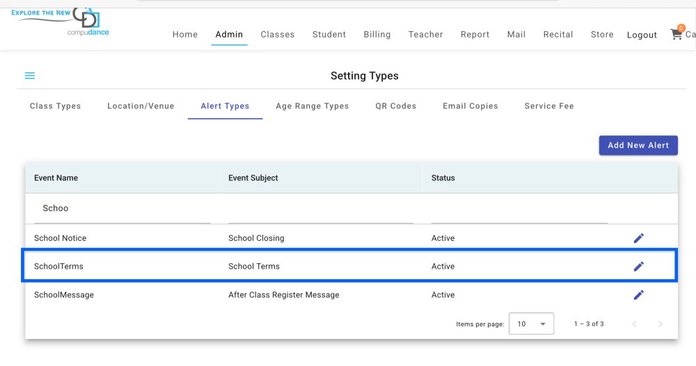Open the Store menu
This screenshot has height=366, width=696.
click(x=602, y=35)
